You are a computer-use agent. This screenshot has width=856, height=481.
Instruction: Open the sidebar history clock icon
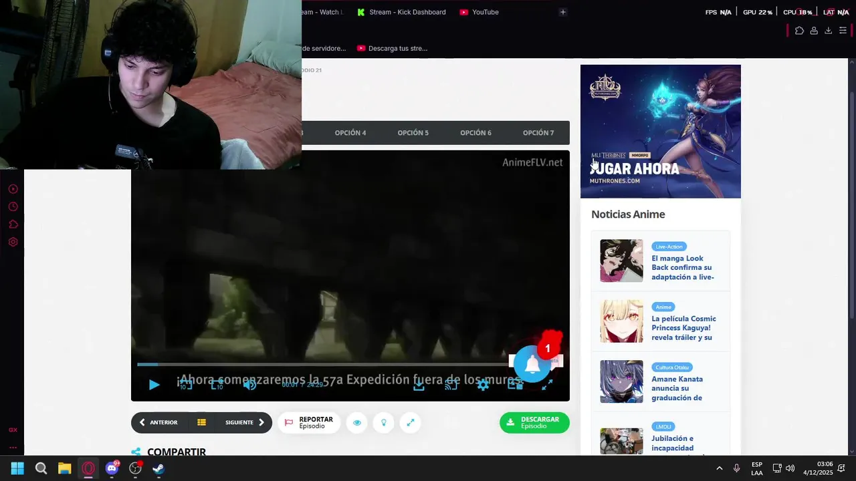(13, 206)
